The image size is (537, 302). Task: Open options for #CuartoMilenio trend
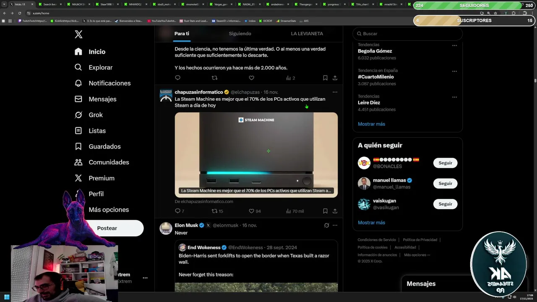coord(454,71)
